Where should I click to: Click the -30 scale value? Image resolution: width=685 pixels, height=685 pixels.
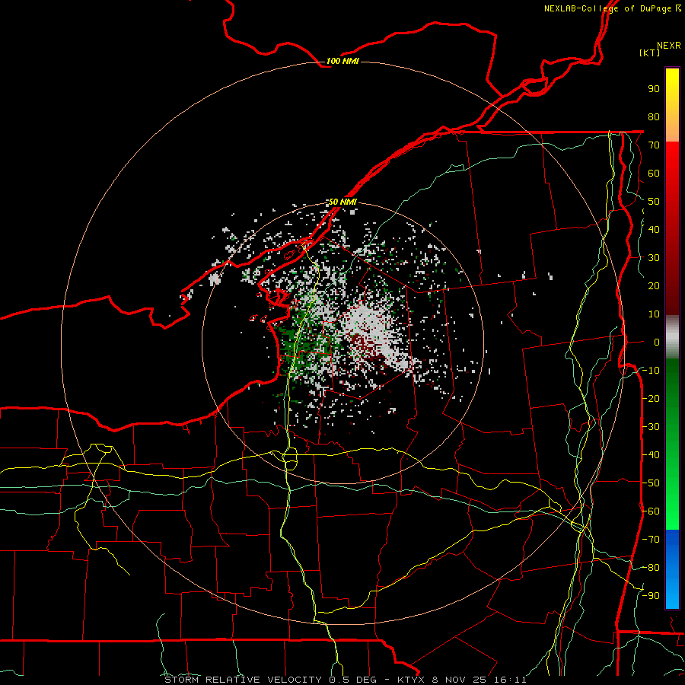[x=651, y=427]
